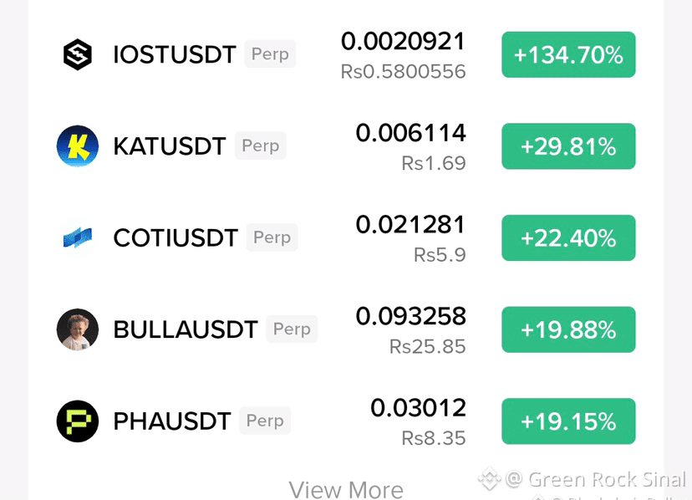Viewport: 692px width, 500px height.
Task: Select the COTI blue wave logo
Action: click(x=78, y=237)
